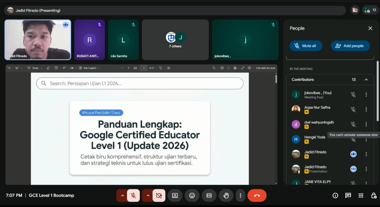The image size is (380, 207).
Task: Click Add people button
Action: 350,45
